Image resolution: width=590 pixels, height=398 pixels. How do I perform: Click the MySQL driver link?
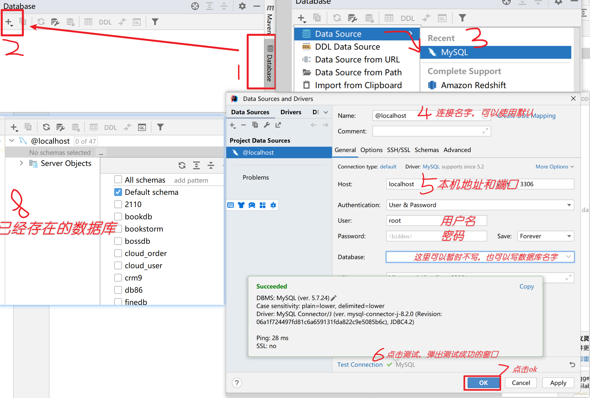431,166
